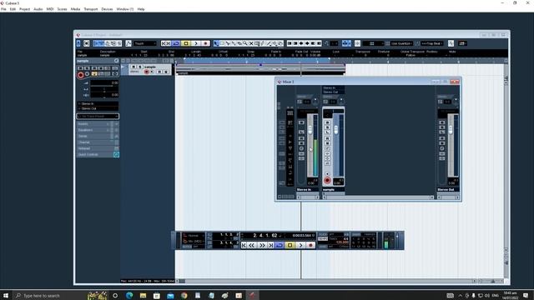The image size is (534, 300).
Task: Expand the Inserts section in inspector
Action: (98, 124)
